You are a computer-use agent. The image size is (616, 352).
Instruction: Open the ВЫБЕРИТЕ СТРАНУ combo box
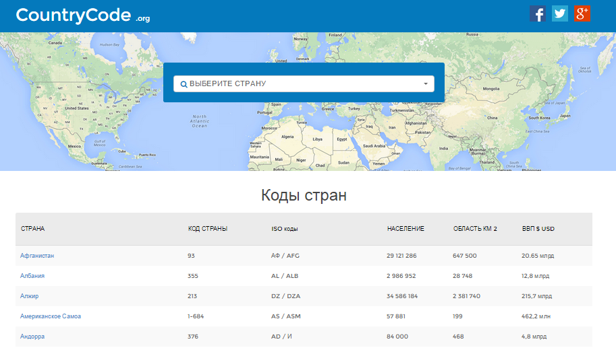click(304, 84)
